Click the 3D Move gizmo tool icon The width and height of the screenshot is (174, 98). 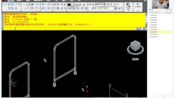[58, 4]
